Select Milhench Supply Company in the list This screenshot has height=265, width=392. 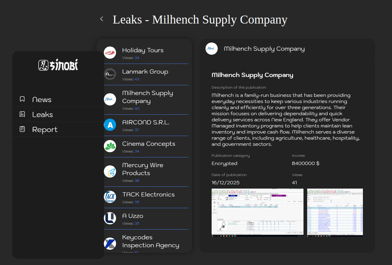(x=147, y=97)
